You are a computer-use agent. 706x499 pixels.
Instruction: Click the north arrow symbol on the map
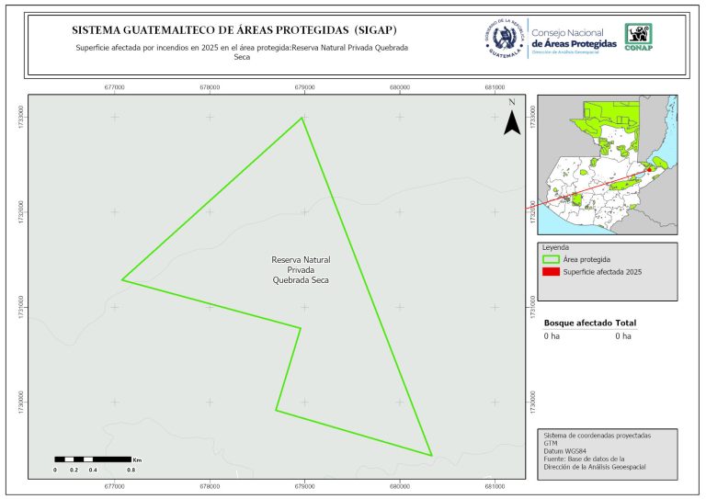pos(512,123)
